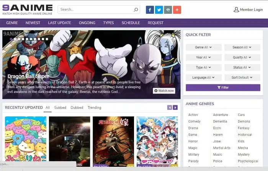This screenshot has height=171, width=268.
Task: Click the search magnifier icon
Action: [136, 10]
